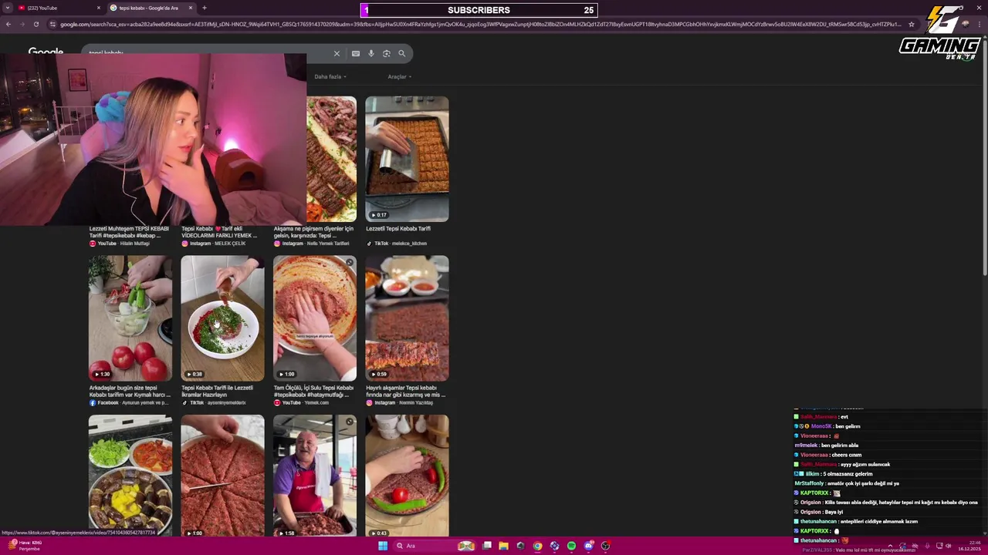Open link Tepsi Kebabı Tarif ekli VİDEOLARIMI

coord(219,231)
